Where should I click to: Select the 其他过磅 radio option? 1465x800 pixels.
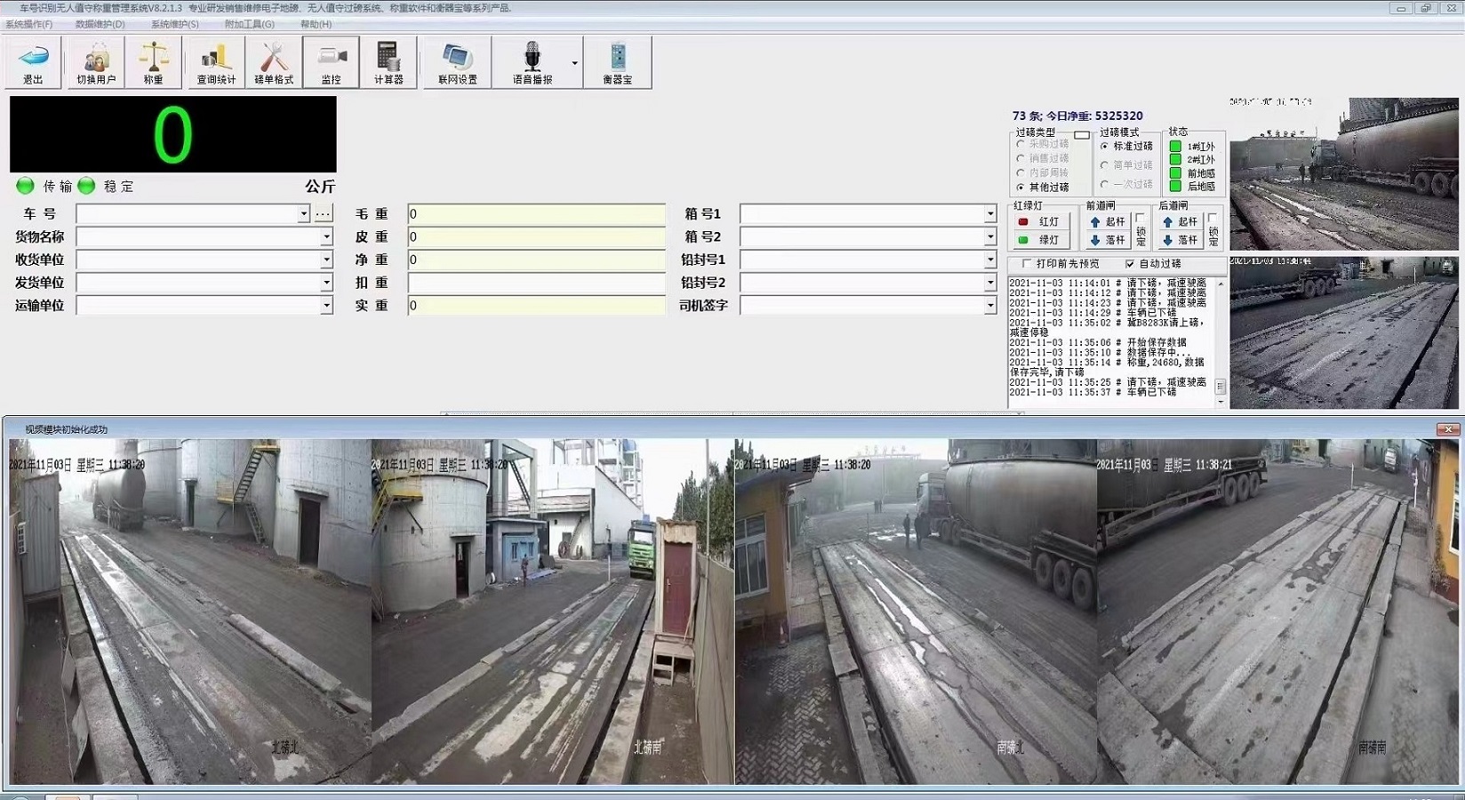pos(1020,188)
